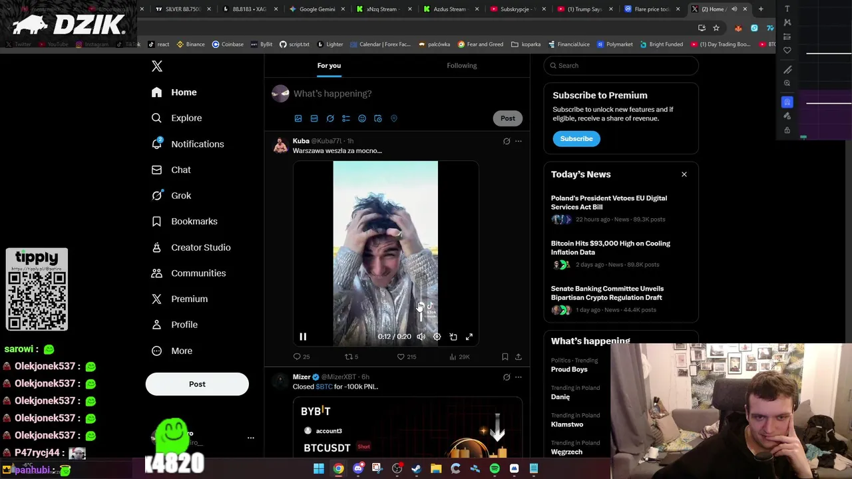Switch to the Following tab
Screen dimensions: 852x479
[462, 65]
